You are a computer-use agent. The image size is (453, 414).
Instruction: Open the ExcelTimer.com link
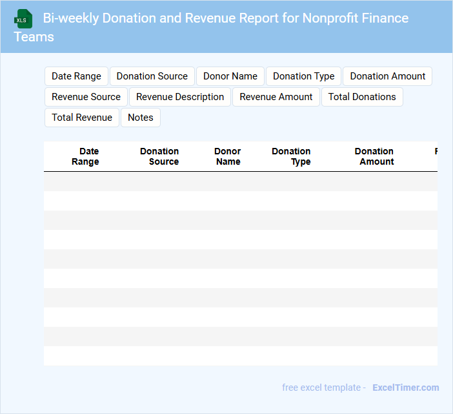(x=405, y=388)
